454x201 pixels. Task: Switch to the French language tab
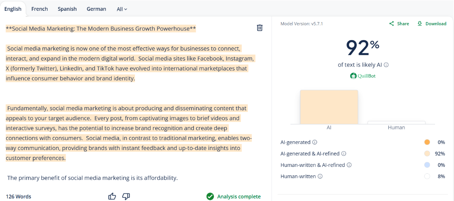39,9
